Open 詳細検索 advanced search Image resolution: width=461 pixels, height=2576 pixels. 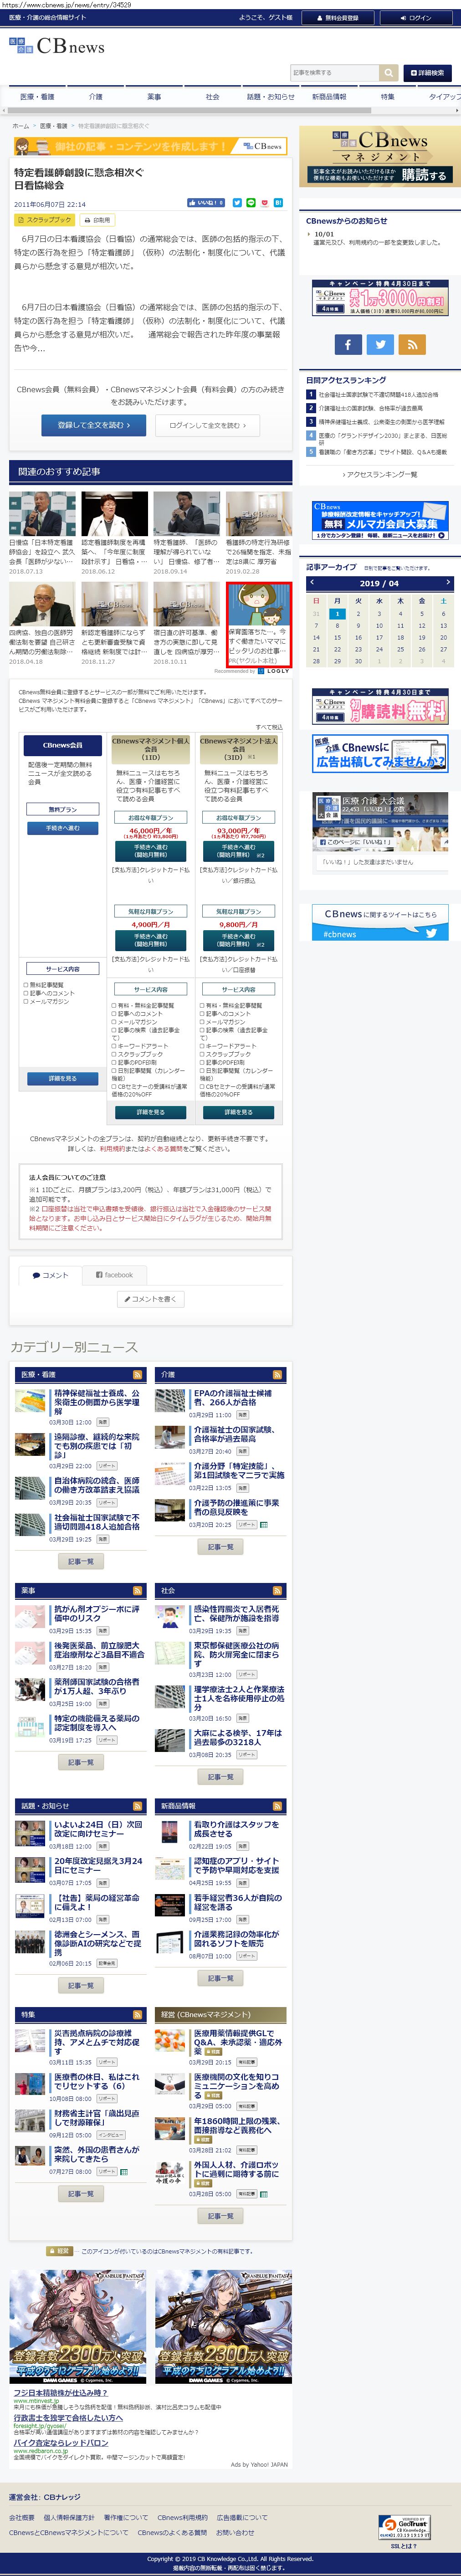coord(426,73)
